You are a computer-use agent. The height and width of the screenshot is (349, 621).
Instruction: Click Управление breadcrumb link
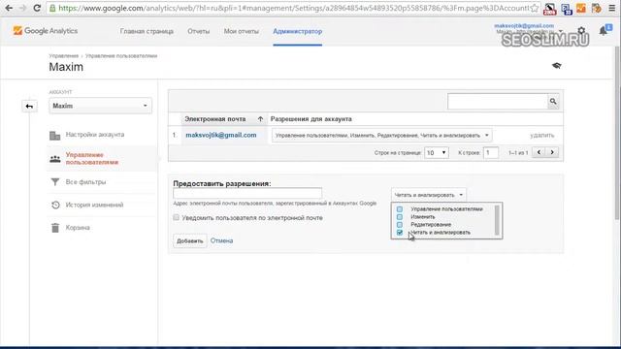tap(64, 56)
